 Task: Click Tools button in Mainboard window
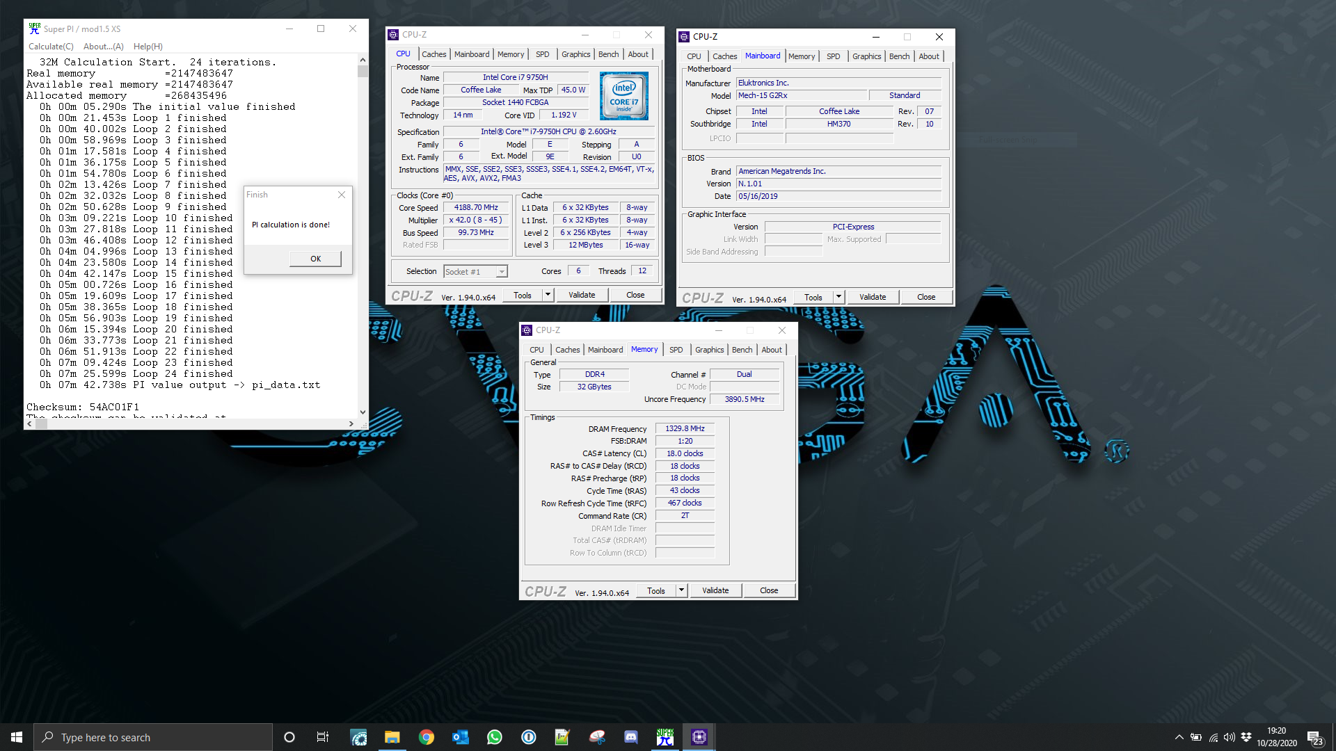click(x=813, y=298)
